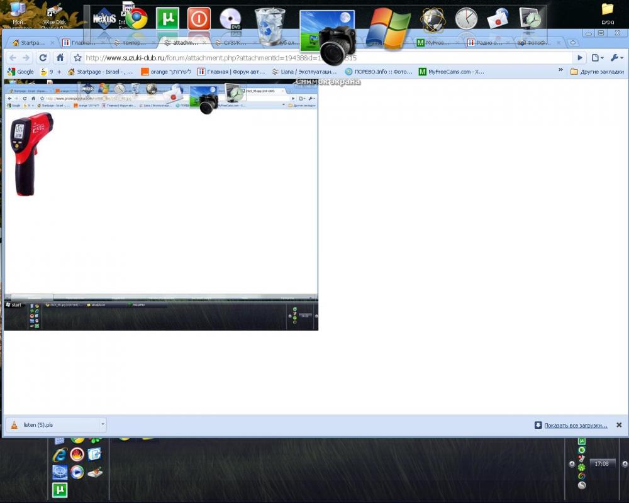Go forward in Chrome

pos(26,58)
